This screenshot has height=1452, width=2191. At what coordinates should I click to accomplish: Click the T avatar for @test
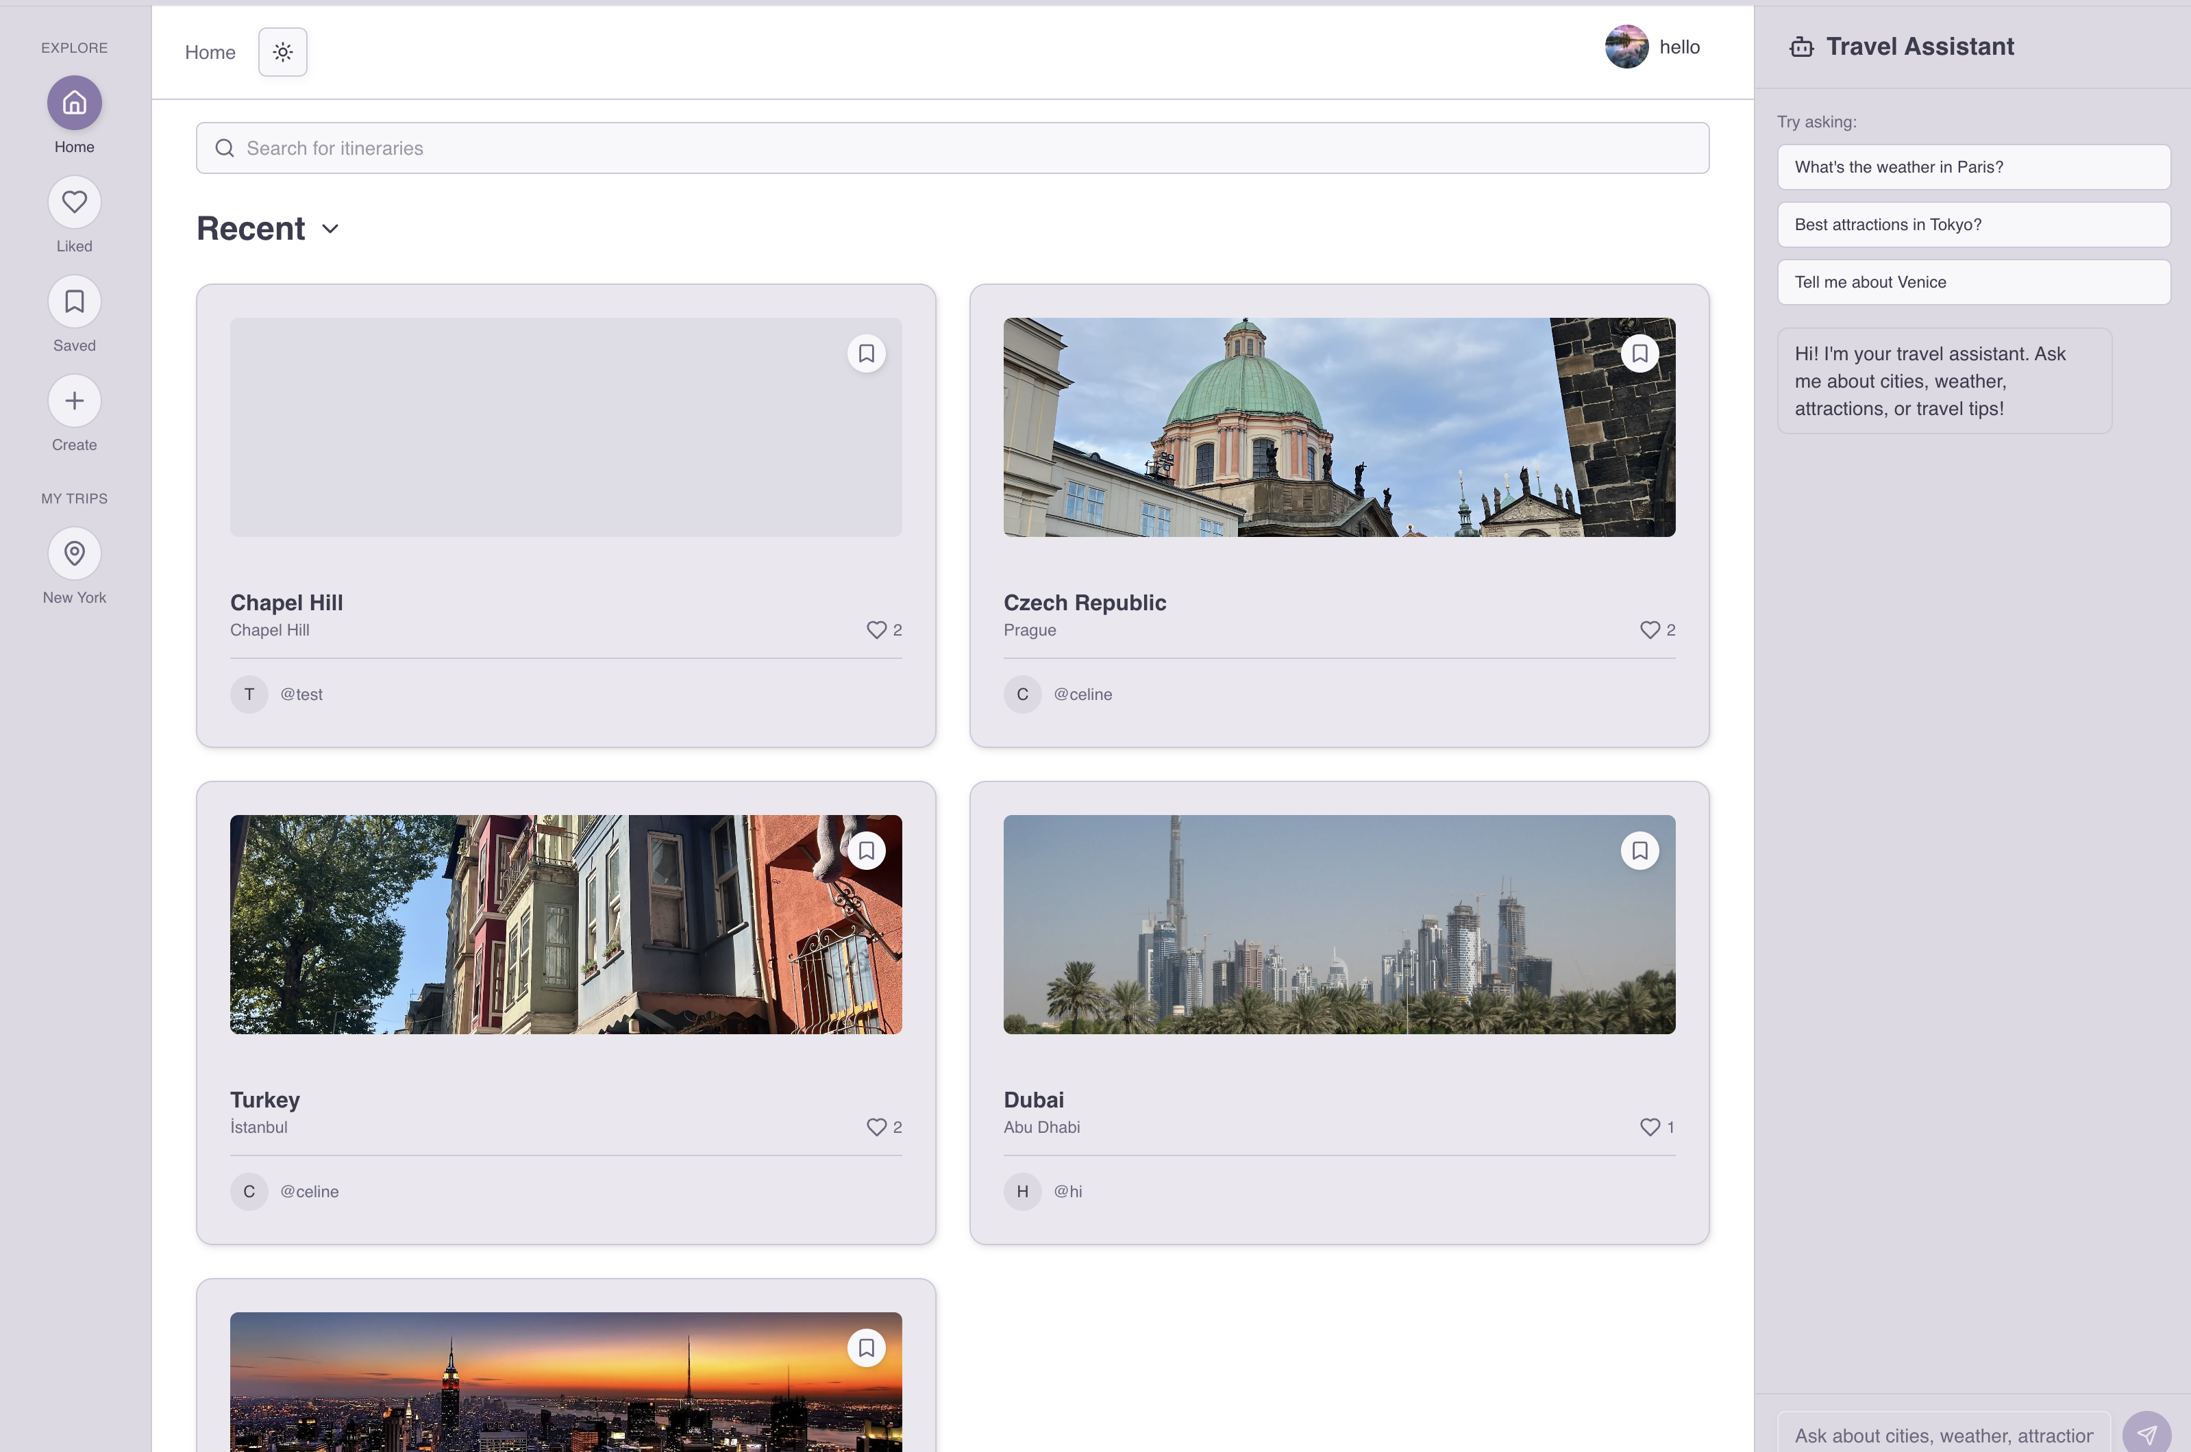point(249,694)
